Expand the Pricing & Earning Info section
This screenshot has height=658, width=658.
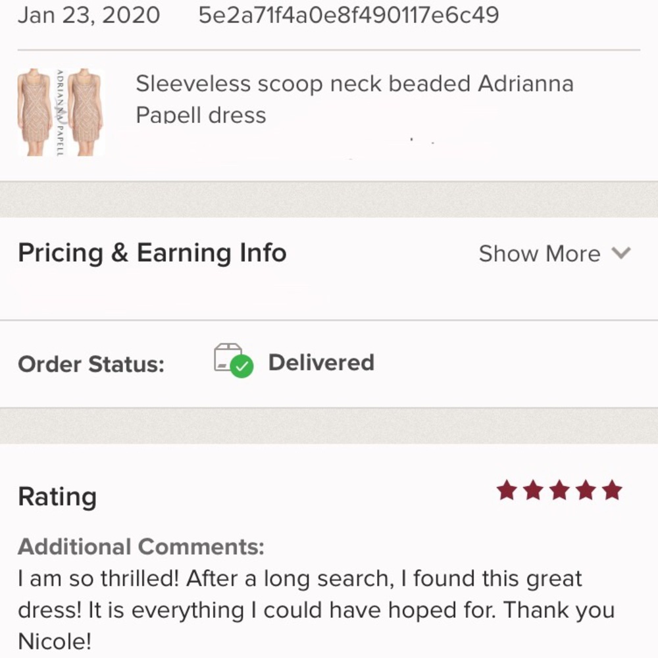coord(540,253)
